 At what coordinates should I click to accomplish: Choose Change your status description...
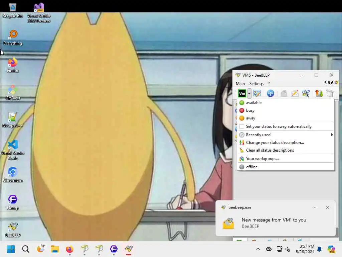pos(286,143)
